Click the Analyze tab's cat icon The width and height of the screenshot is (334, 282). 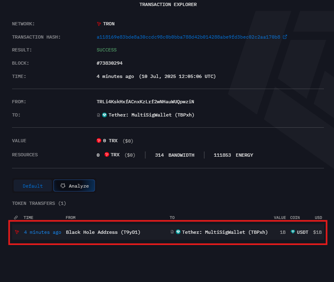click(x=63, y=186)
